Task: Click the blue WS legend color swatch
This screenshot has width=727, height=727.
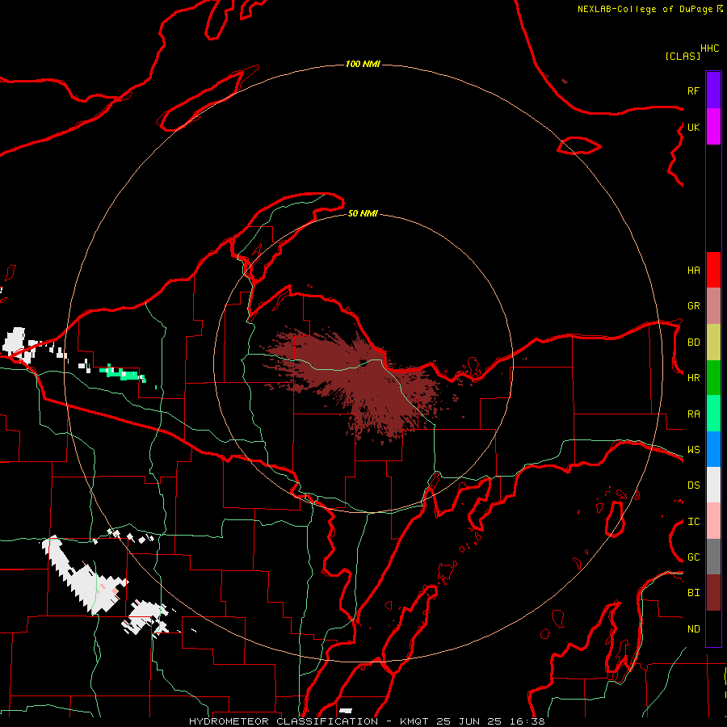Action: [x=713, y=449]
